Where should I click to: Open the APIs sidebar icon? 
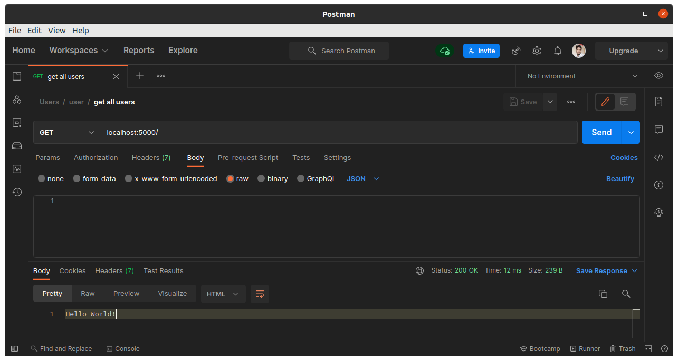click(17, 99)
